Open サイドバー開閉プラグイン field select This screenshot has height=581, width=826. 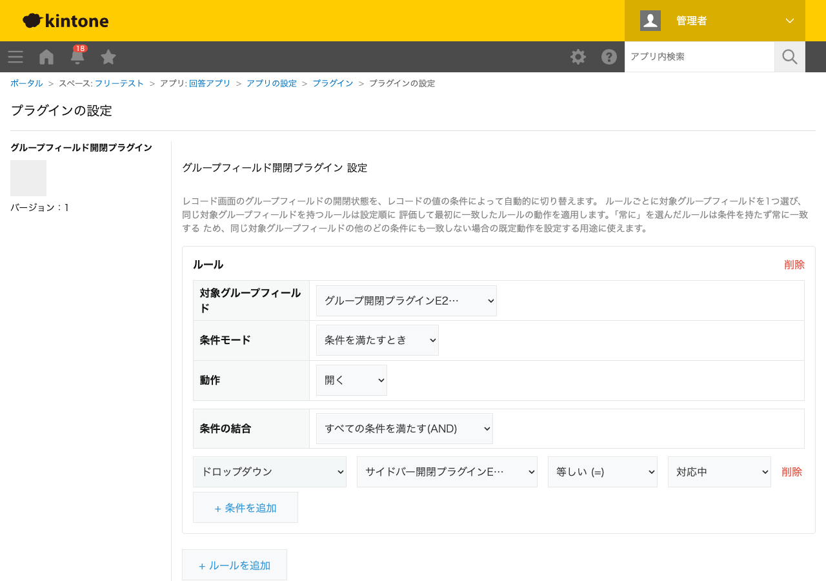(x=447, y=472)
